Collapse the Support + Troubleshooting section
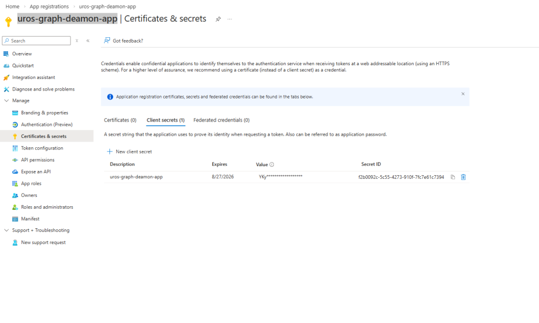Viewport: 539px width, 323px height. coord(6,230)
